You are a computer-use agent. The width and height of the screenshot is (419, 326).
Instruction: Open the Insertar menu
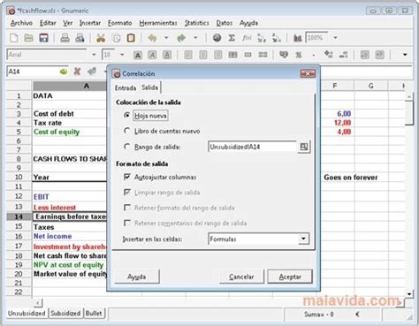pos(90,23)
